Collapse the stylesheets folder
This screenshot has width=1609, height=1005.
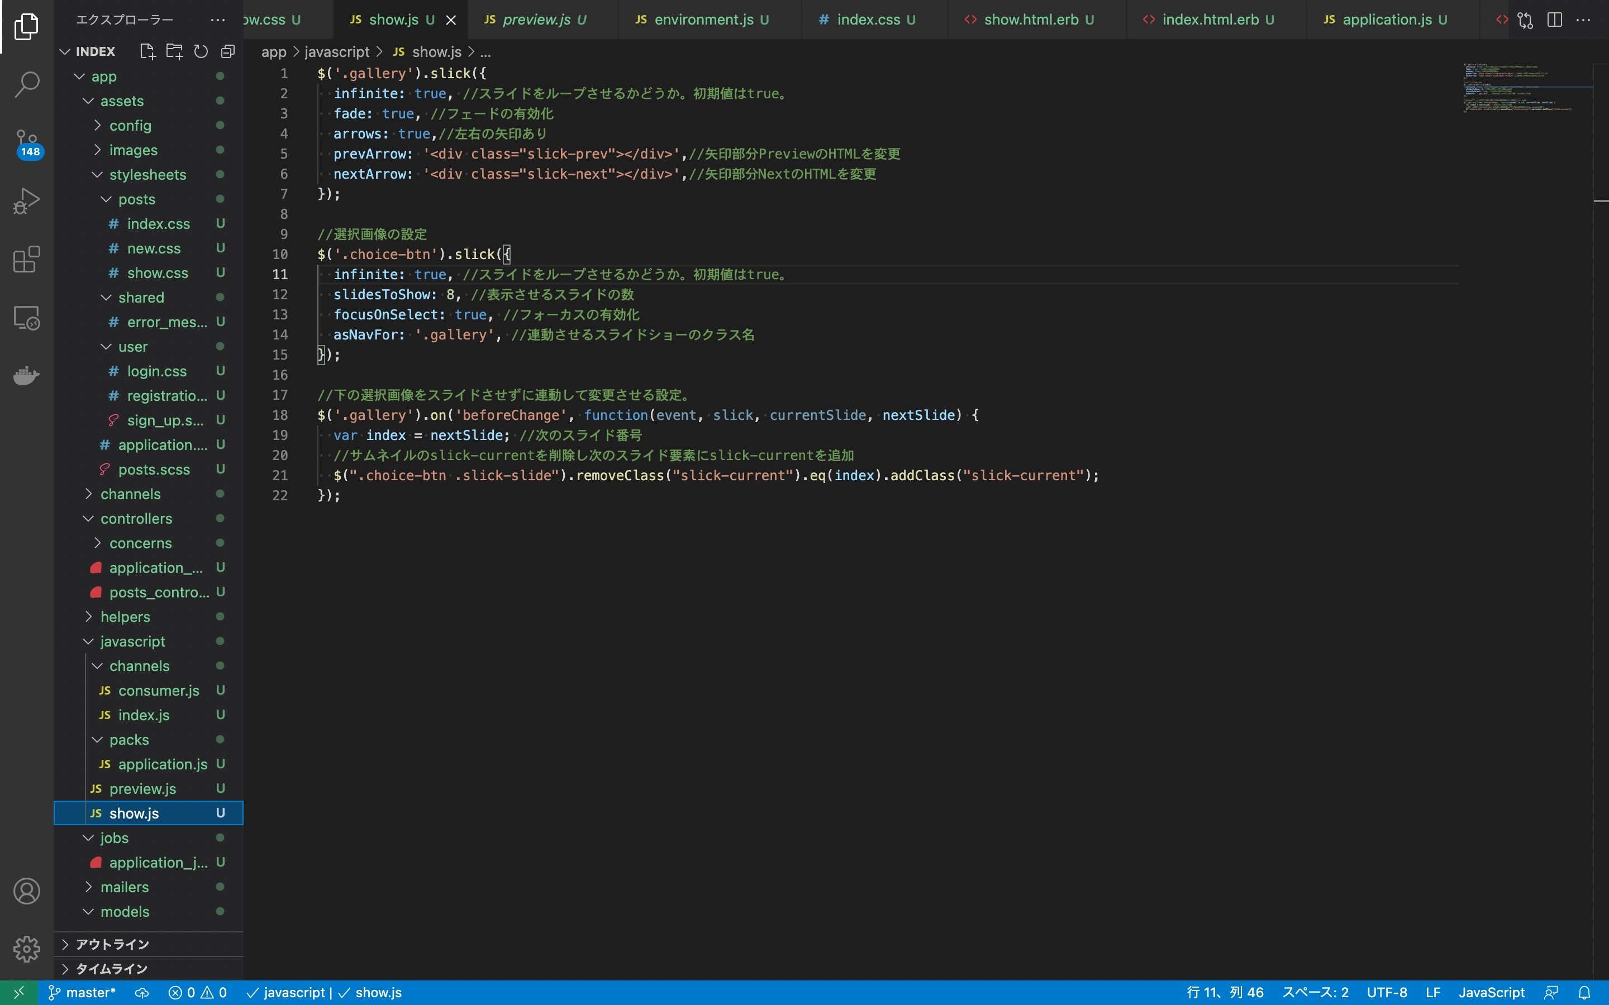[x=147, y=175]
